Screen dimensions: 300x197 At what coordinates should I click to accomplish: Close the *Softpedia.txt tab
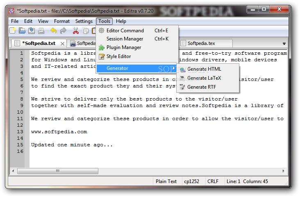coord(62,44)
